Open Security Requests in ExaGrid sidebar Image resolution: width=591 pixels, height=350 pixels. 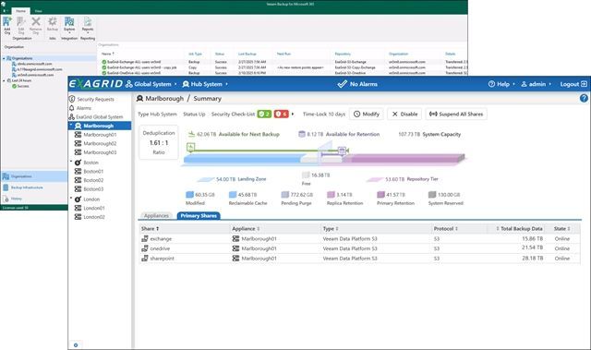[91, 99]
